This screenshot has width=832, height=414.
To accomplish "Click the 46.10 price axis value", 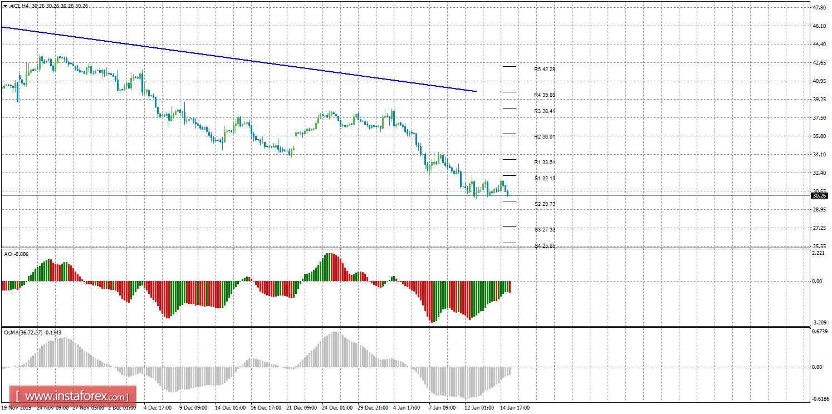I will pos(820,26).
